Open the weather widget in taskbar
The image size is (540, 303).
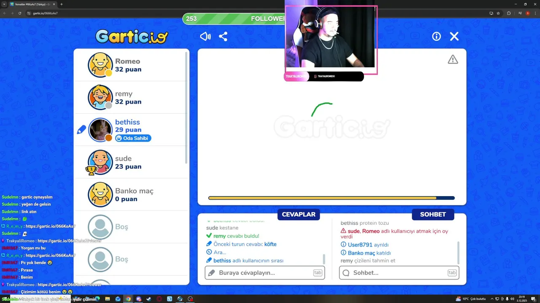471,299
